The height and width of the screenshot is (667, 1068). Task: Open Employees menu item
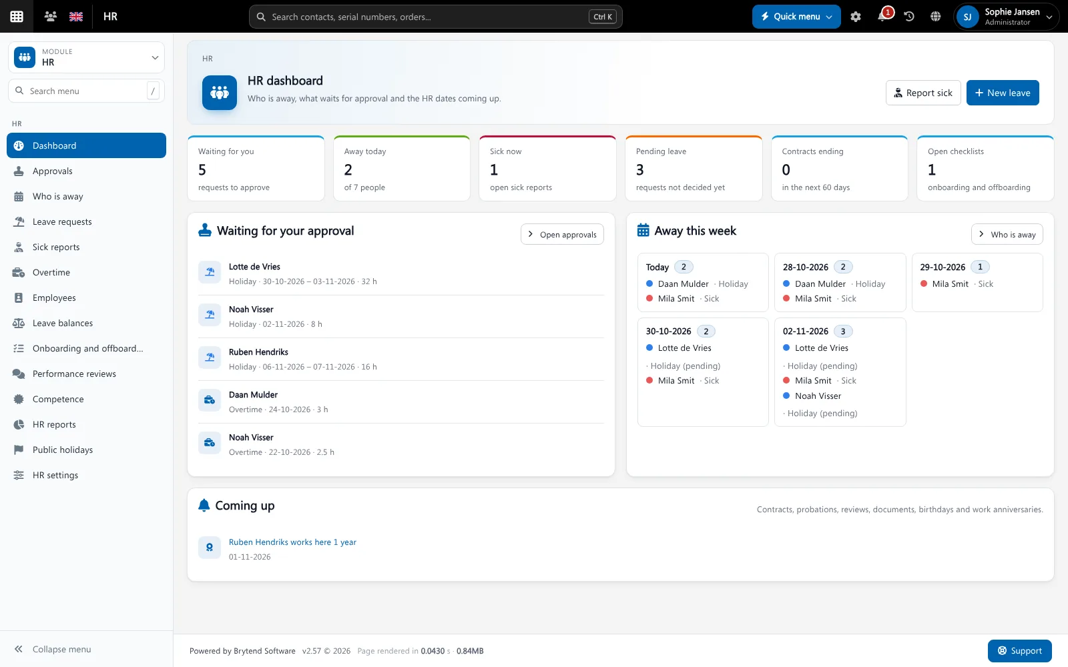[86, 297]
